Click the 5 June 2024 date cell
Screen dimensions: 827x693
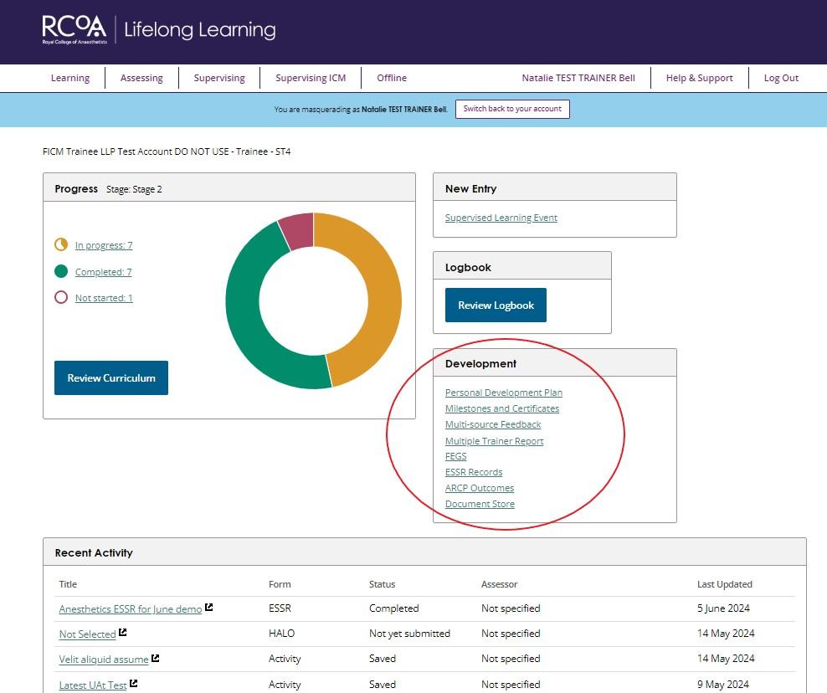(723, 608)
